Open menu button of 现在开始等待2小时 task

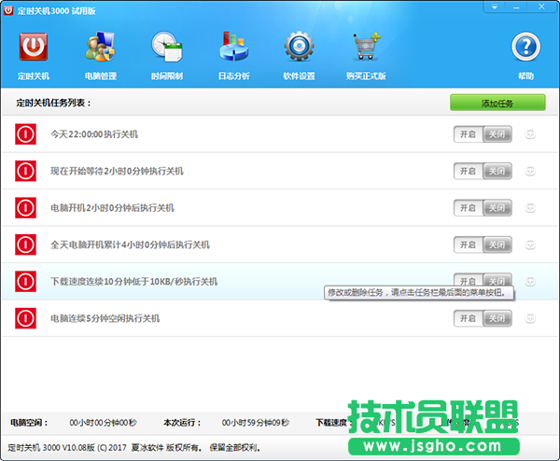pyautogui.click(x=530, y=171)
